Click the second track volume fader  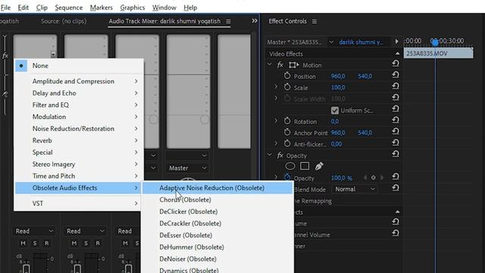77,268
